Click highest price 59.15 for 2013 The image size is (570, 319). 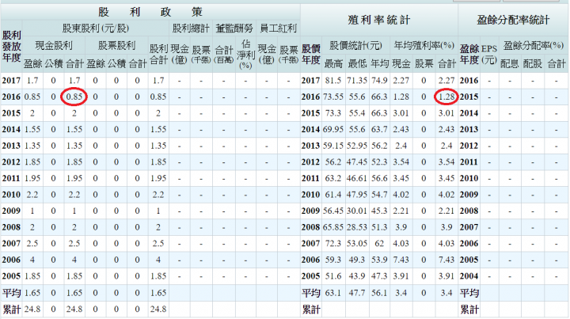(333, 146)
